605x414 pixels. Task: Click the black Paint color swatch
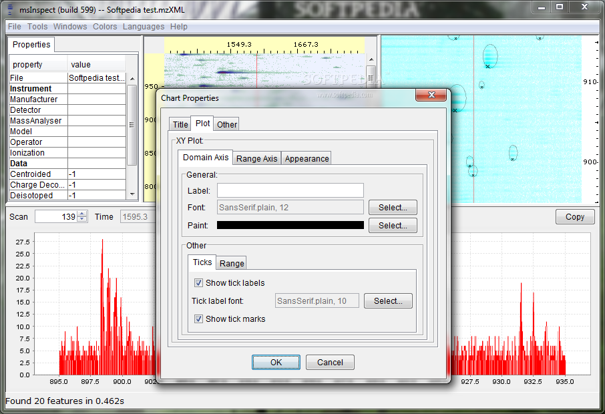point(290,225)
